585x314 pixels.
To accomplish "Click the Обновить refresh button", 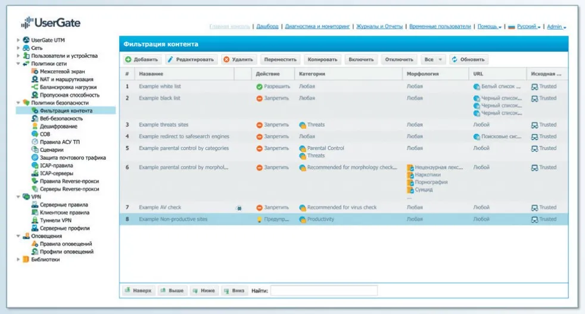I will (x=468, y=60).
